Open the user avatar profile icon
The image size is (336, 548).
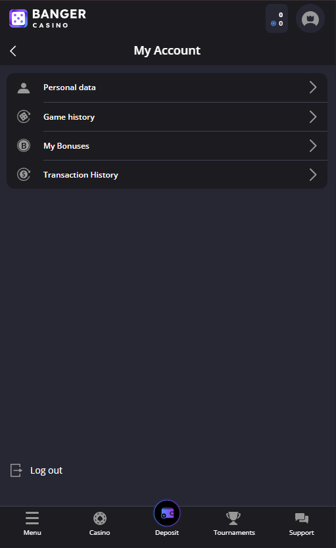tap(310, 18)
